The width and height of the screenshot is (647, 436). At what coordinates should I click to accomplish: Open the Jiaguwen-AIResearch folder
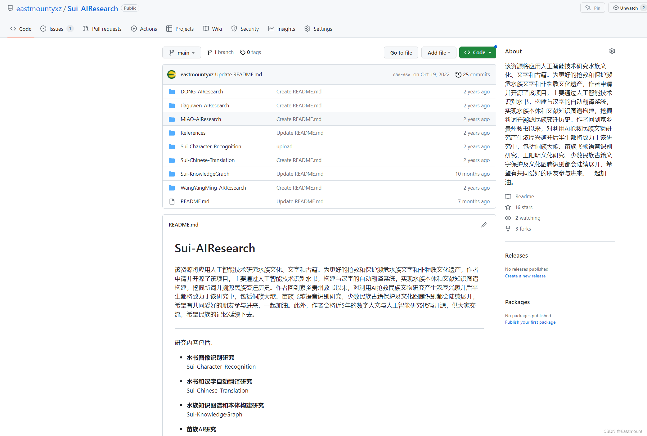coord(205,106)
